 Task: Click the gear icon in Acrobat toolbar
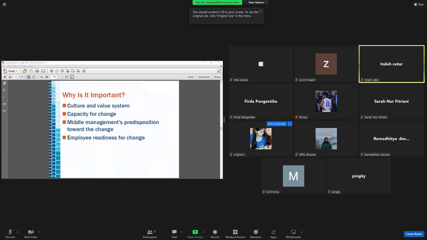[51, 71]
